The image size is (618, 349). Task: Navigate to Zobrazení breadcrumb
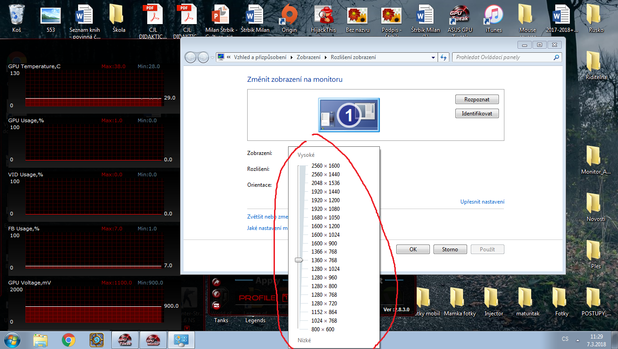point(309,57)
